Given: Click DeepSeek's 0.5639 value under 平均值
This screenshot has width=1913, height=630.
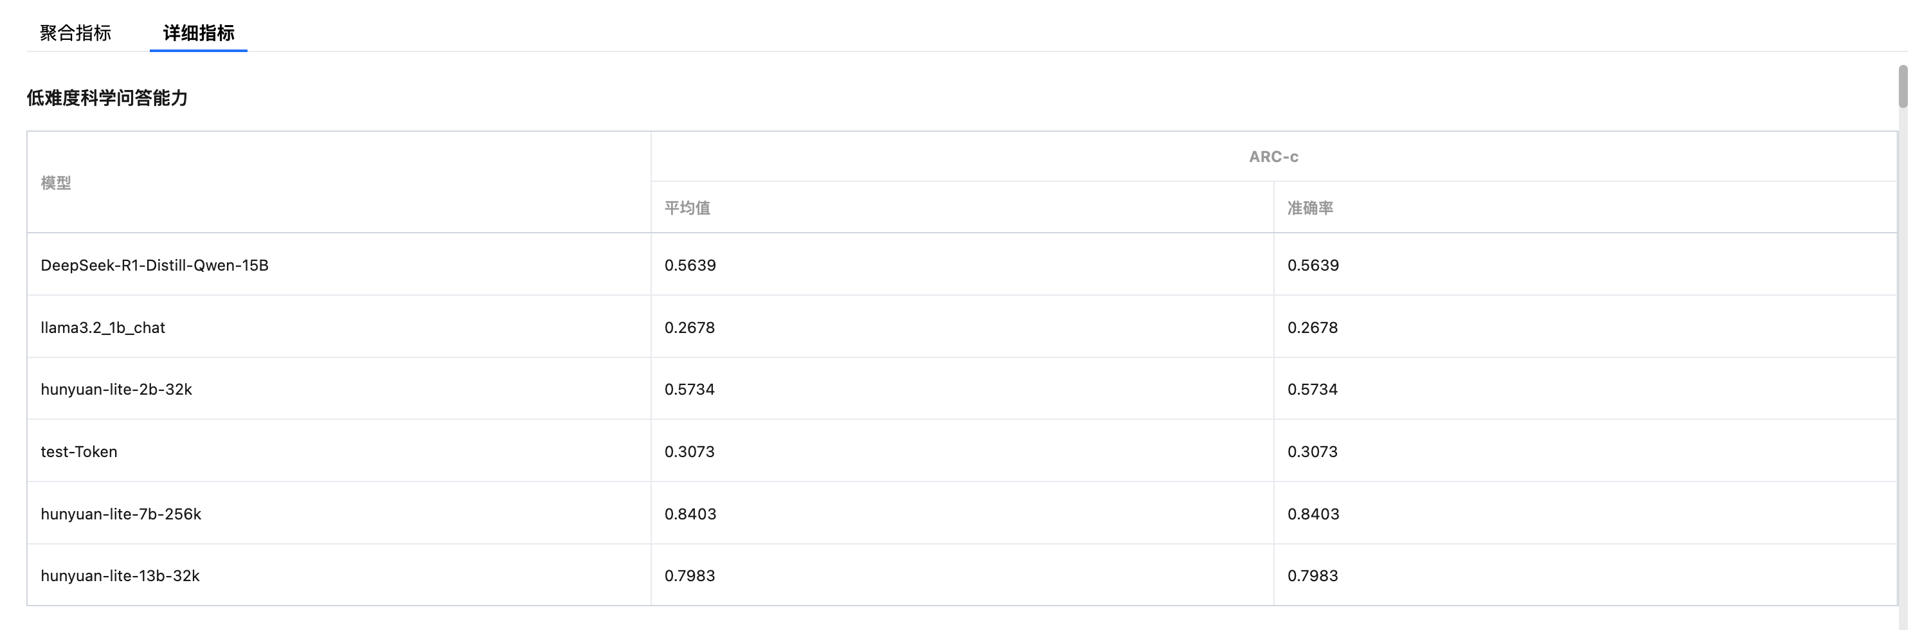Looking at the screenshot, I should click(x=690, y=265).
